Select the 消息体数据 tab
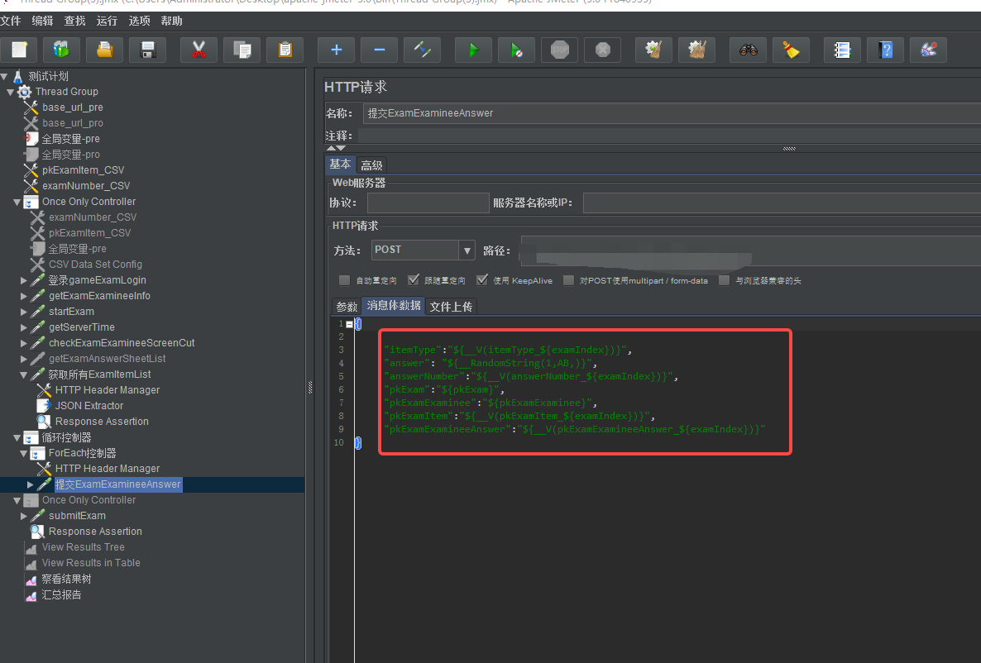 (x=394, y=305)
